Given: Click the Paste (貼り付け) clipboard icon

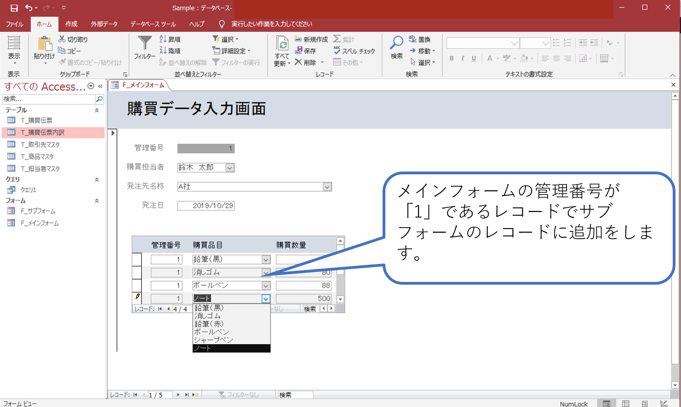Looking at the screenshot, I should coord(44,44).
